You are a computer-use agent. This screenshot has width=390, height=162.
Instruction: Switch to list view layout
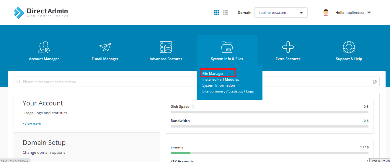pyautogui.click(x=225, y=13)
